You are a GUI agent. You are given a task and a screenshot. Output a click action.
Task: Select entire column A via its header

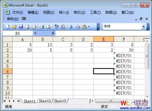coord(22,39)
